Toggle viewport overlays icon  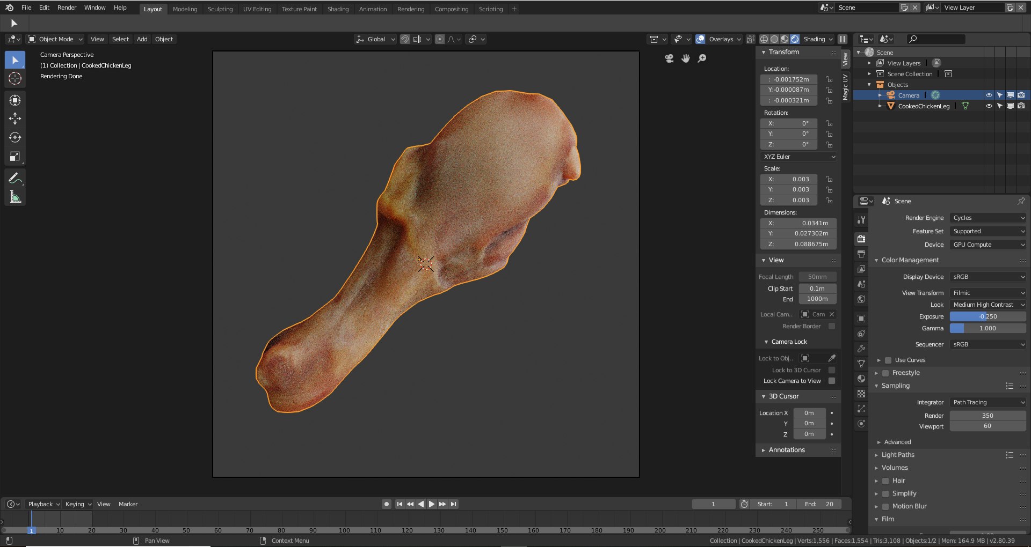(700, 39)
